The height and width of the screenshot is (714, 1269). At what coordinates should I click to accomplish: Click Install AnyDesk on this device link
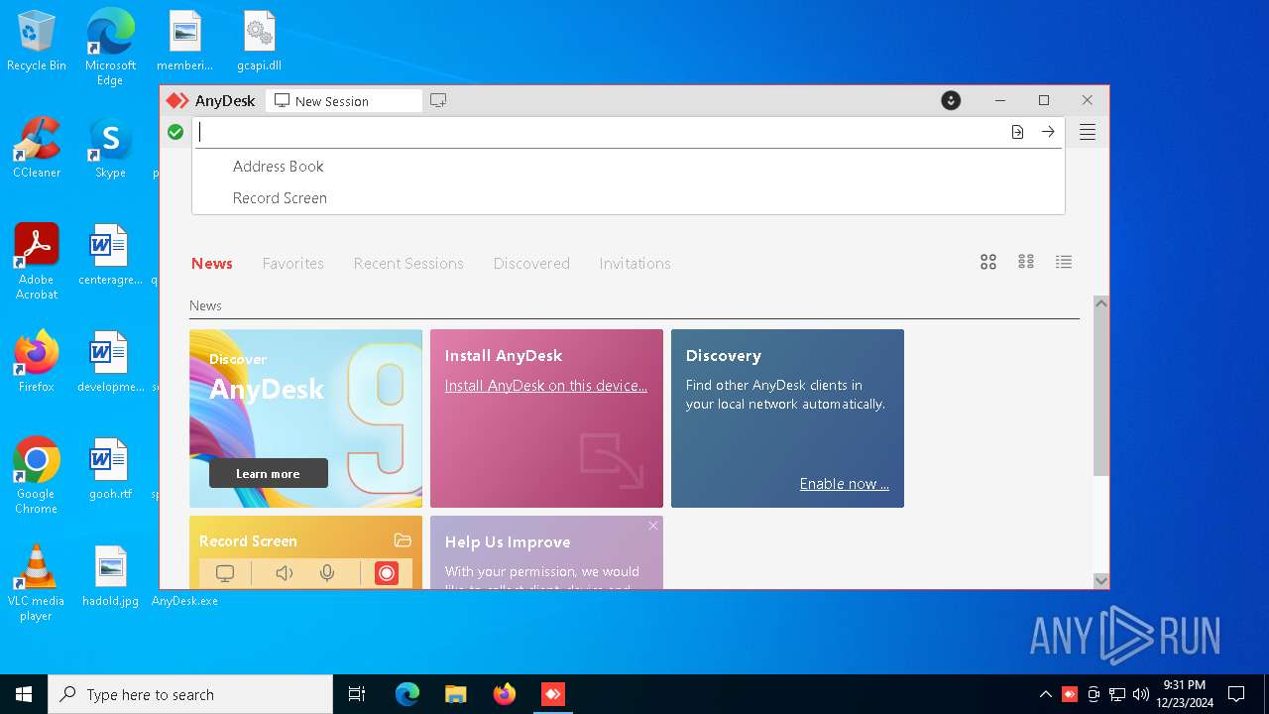coord(546,386)
